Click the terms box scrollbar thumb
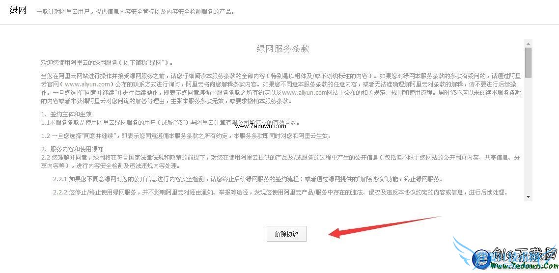Viewport: 559px width, 273px height. [528, 62]
